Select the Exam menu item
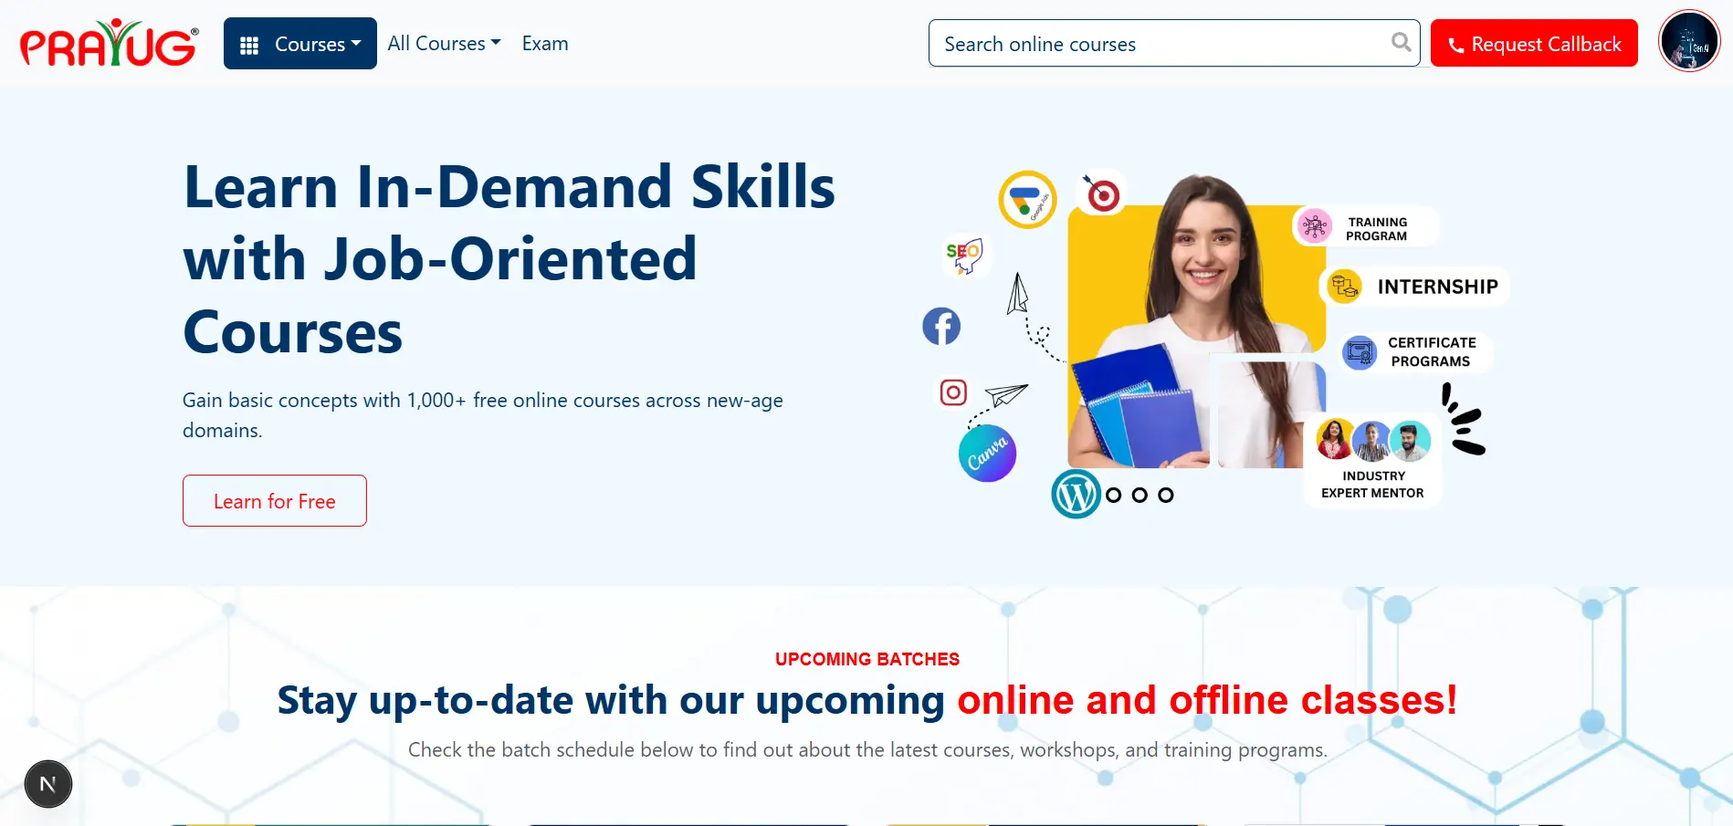This screenshot has width=1733, height=826. pyautogui.click(x=544, y=43)
